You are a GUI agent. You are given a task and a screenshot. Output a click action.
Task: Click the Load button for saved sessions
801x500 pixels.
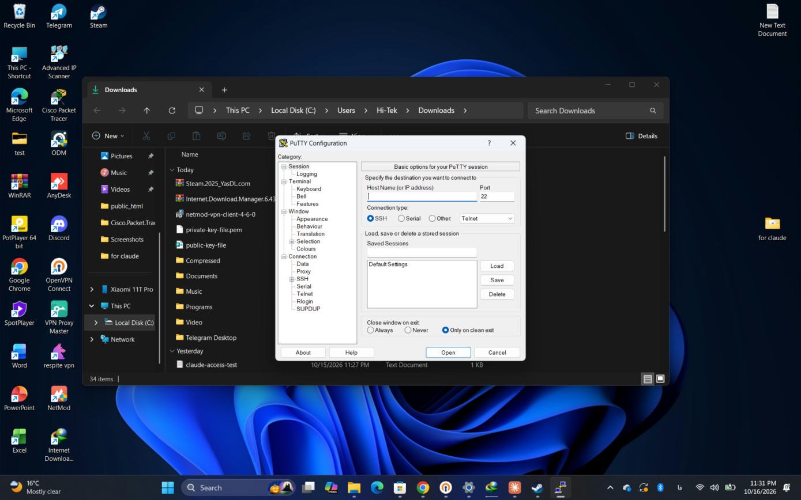pyautogui.click(x=497, y=266)
